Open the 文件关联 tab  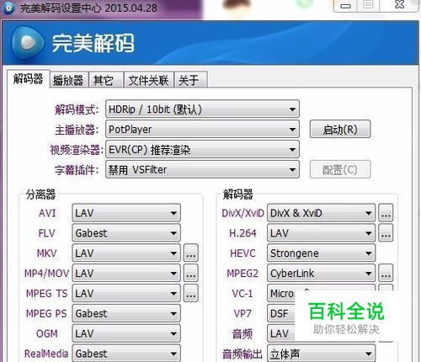[148, 80]
